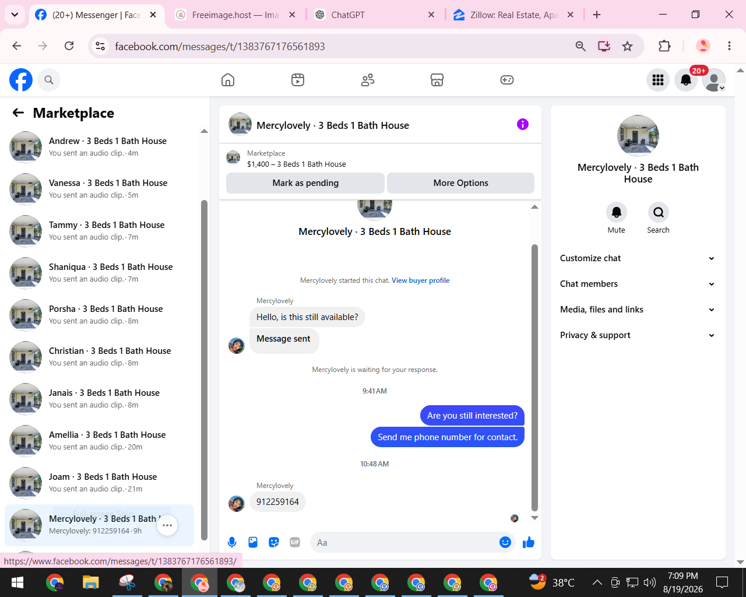Click the chat list scrollbar
Viewport: 746px width, 597px height.
[204, 370]
